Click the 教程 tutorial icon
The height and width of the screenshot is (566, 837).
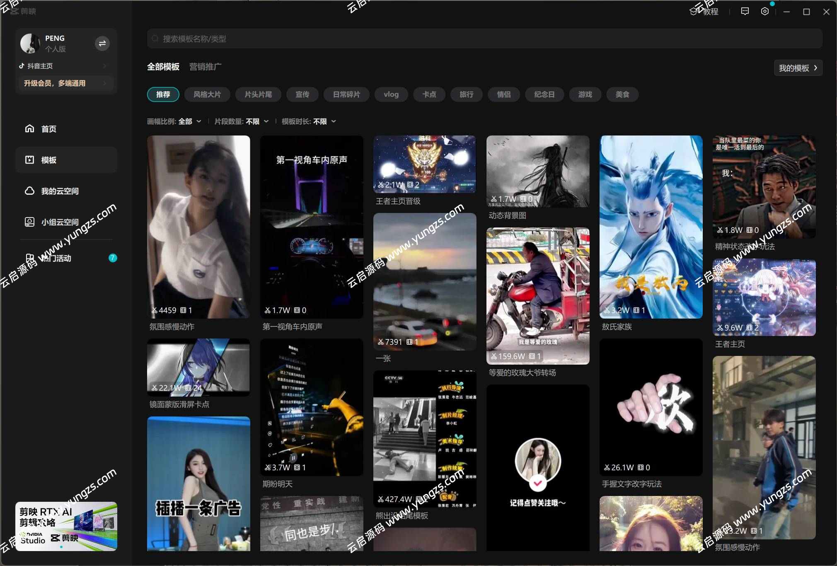click(x=694, y=12)
